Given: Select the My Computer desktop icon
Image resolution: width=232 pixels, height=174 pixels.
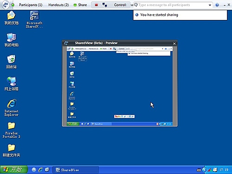Looking at the screenshot, I should (11, 40).
